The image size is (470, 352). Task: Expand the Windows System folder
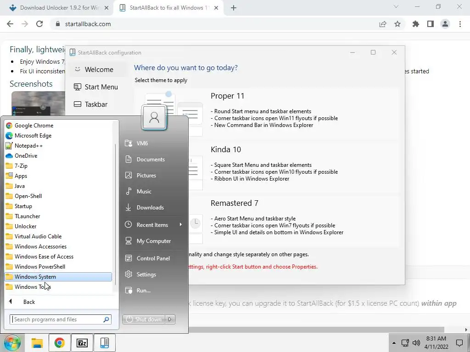point(58,276)
